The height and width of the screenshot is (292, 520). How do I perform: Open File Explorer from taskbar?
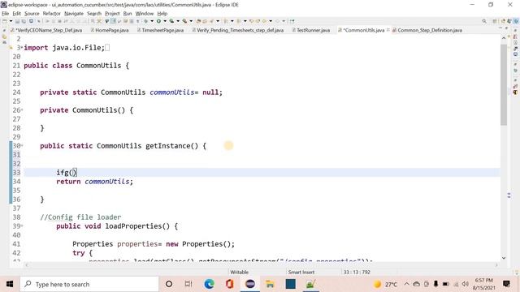click(270, 284)
